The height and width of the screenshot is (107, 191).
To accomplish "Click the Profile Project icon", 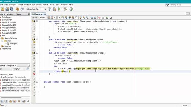I will [71, 9].
